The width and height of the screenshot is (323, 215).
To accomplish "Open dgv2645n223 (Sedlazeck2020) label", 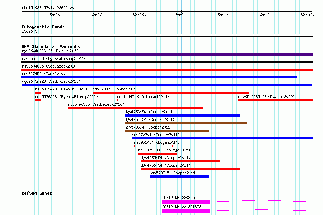I will 51,81.
